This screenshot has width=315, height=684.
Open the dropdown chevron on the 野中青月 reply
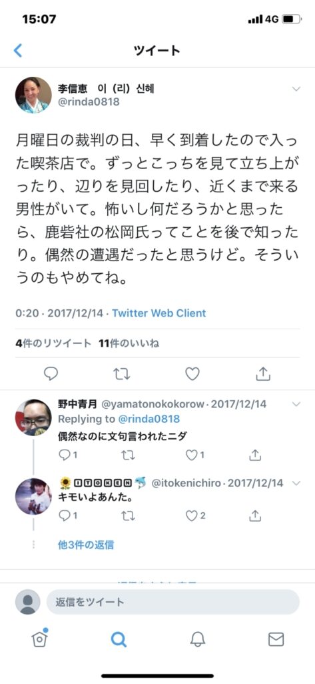pyautogui.click(x=296, y=404)
